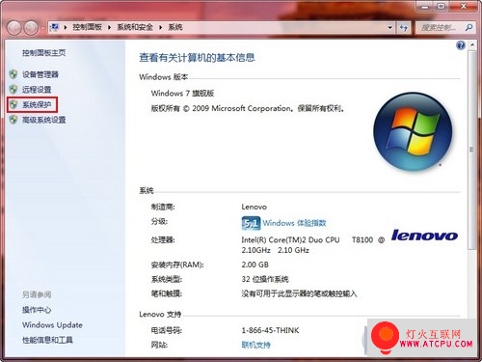
Task: Click the lenovo logo image
Action: tap(424, 236)
